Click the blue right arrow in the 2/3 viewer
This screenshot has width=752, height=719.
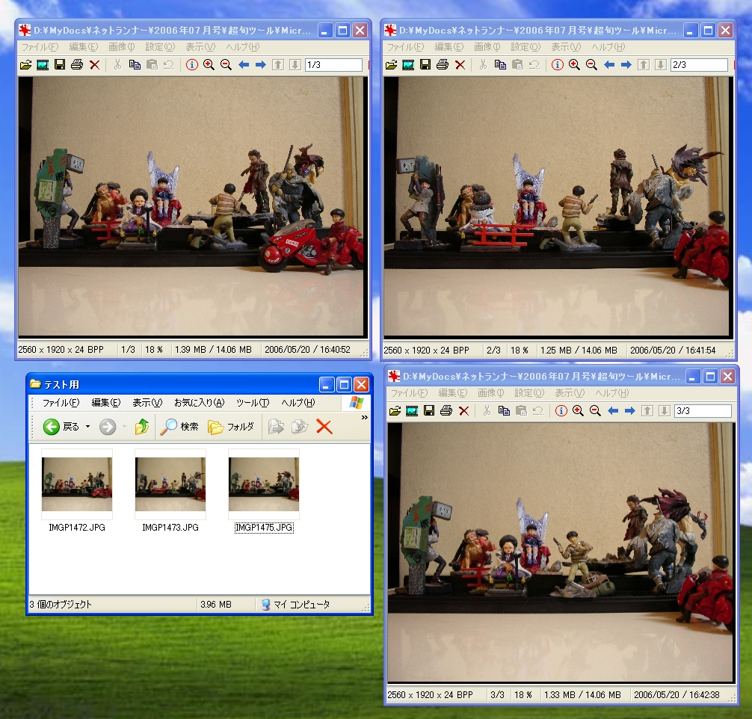tap(626, 65)
